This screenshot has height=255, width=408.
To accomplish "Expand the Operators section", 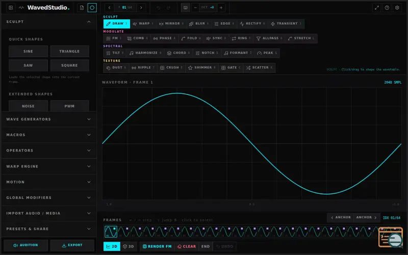I will (49, 150).
